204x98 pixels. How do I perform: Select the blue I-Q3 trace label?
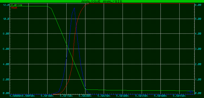point(190,91)
